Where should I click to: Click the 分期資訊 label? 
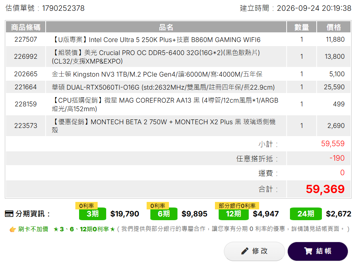[x=33, y=214]
